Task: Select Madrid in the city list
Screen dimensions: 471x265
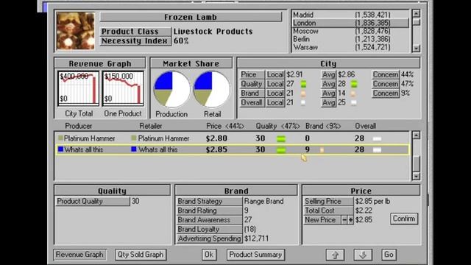Action: [x=350, y=15]
